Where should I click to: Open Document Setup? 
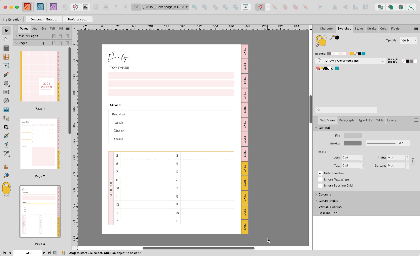coord(44,19)
